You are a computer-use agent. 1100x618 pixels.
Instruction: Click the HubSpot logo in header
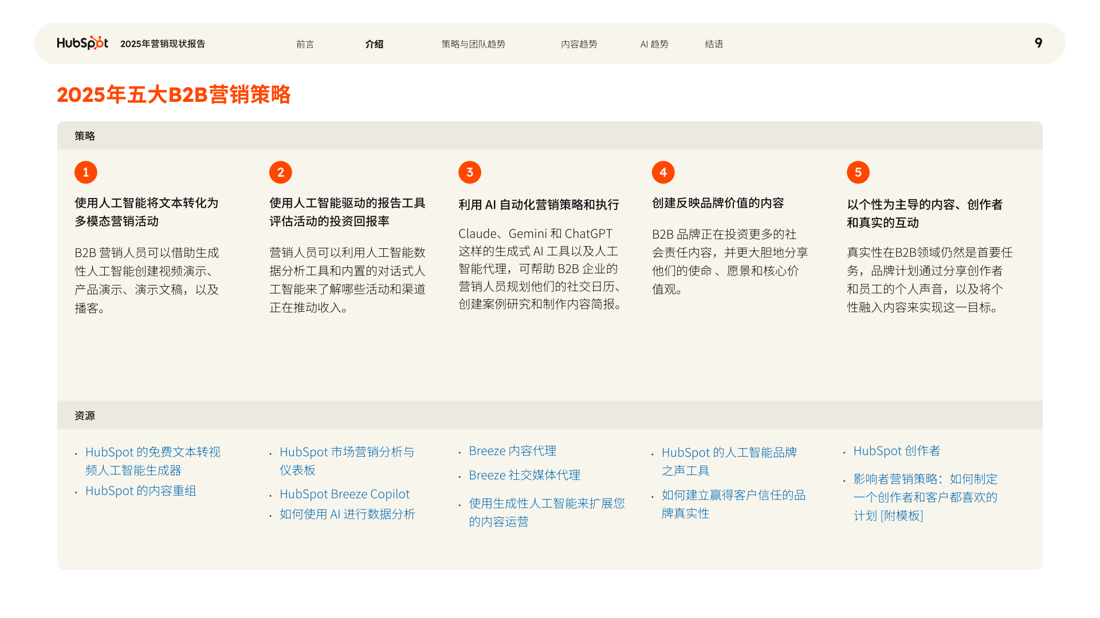point(82,43)
